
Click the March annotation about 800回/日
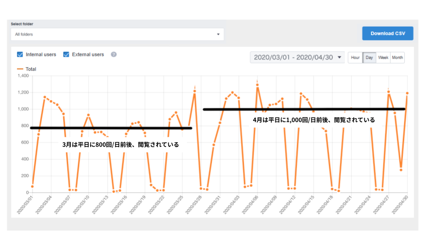pos(121,144)
